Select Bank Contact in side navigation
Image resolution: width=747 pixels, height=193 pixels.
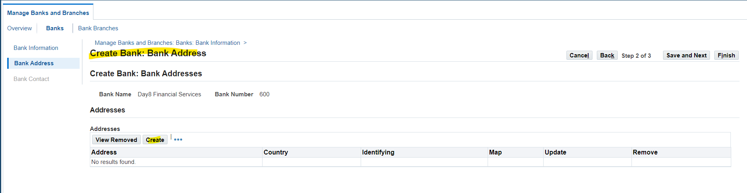point(31,79)
